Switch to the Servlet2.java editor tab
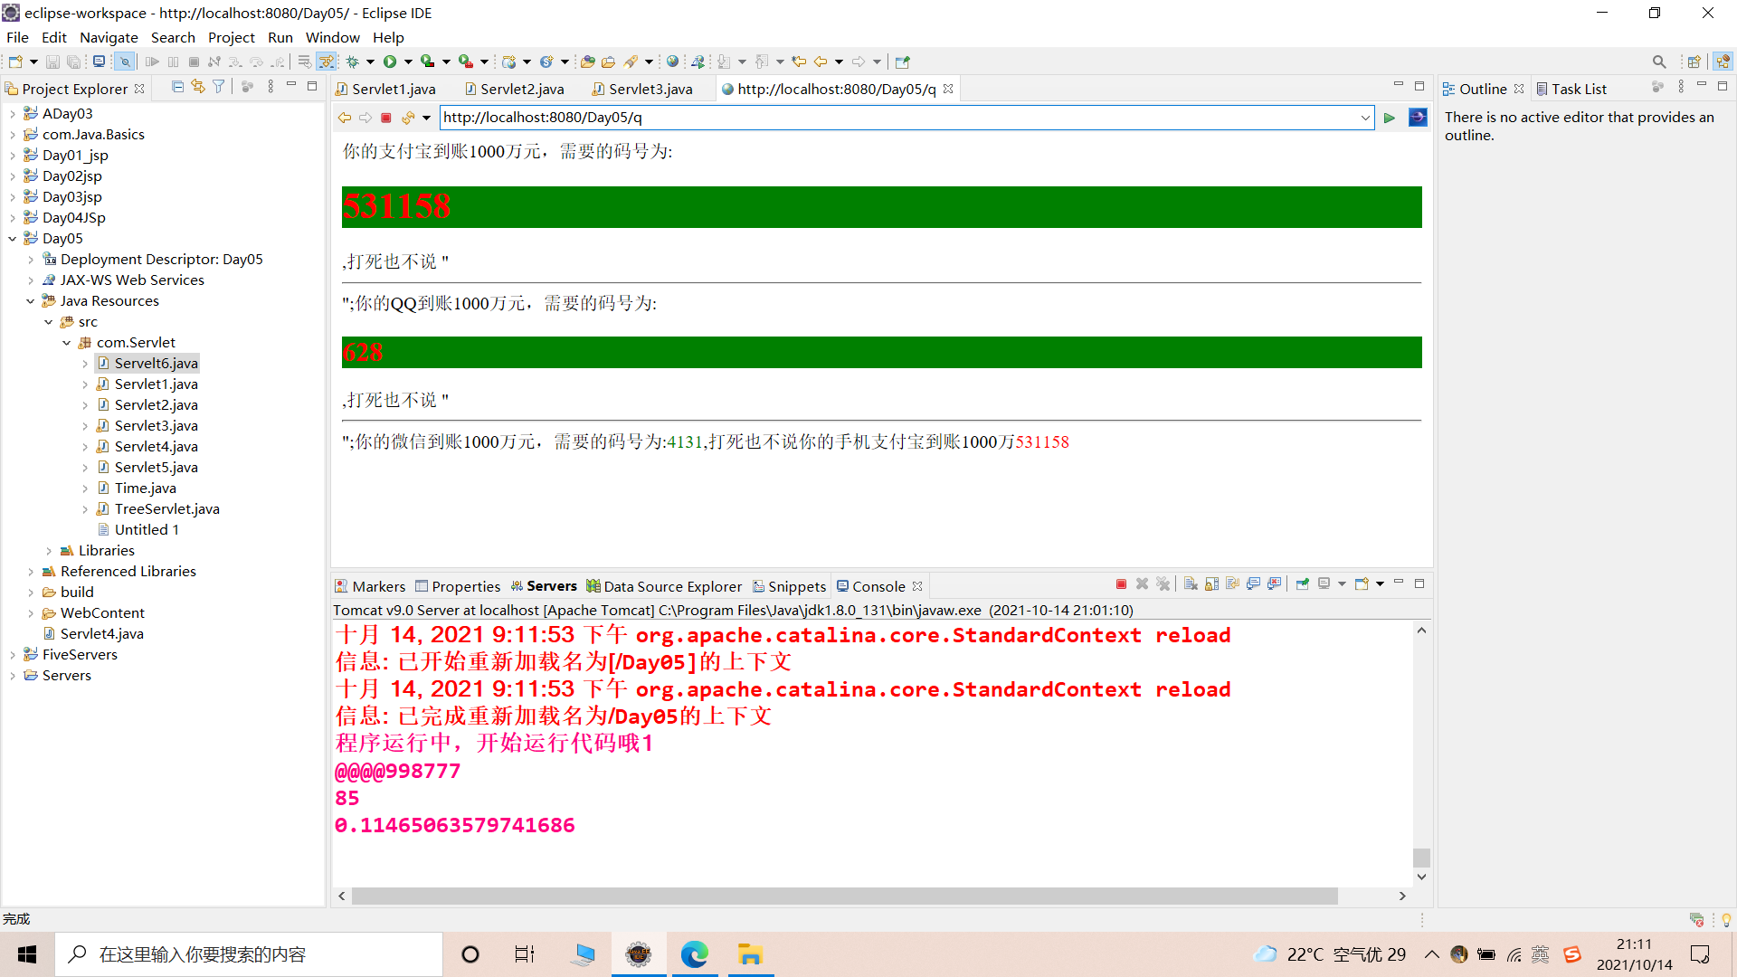 click(x=521, y=89)
